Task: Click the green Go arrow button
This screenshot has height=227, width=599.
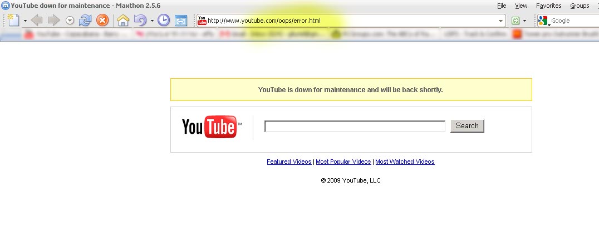Action: click(515, 21)
